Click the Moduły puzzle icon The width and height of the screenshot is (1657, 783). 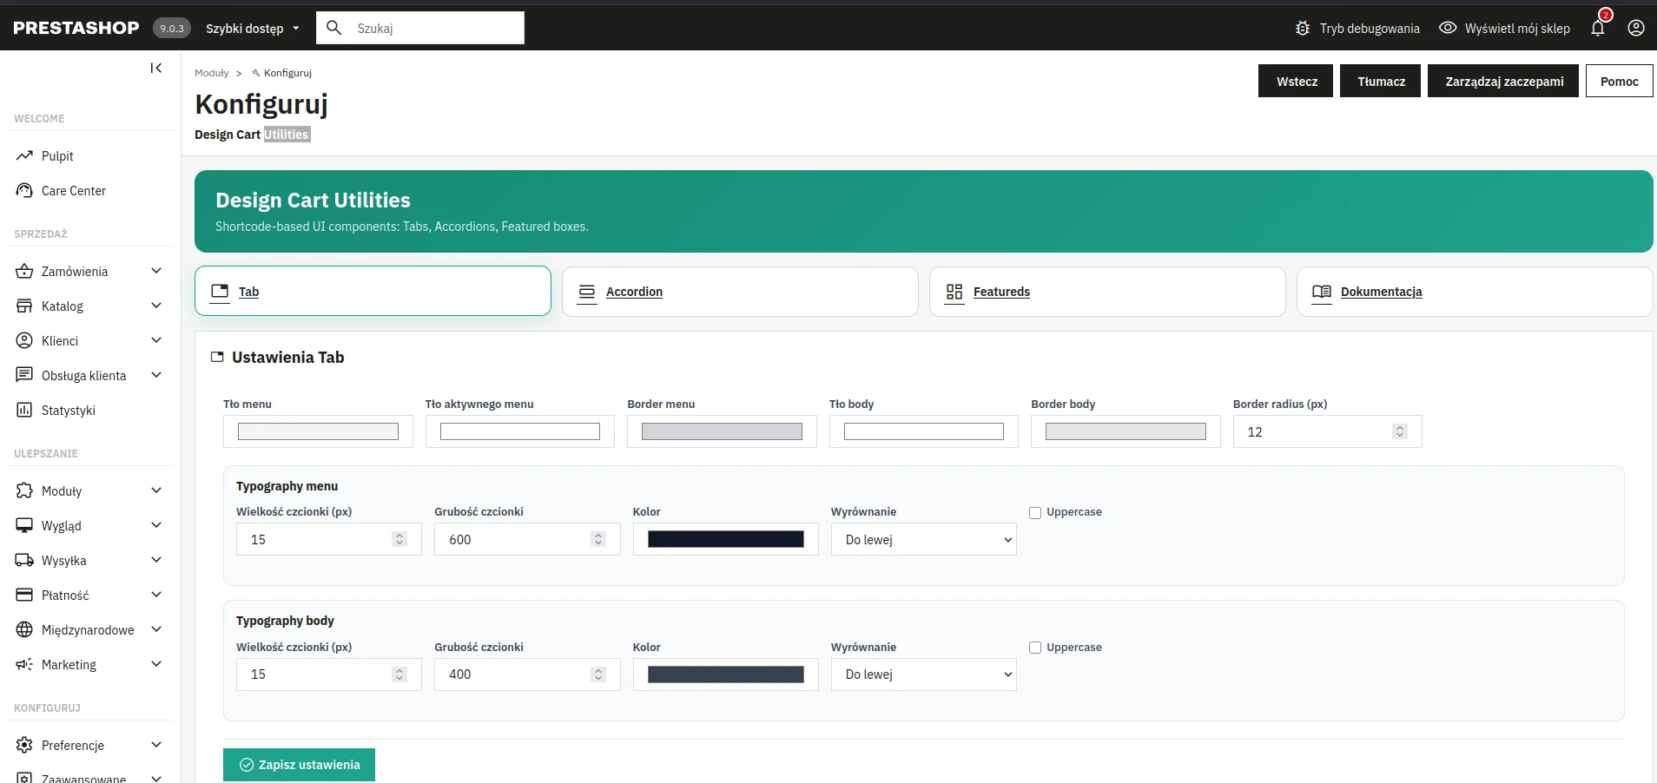[24, 491]
